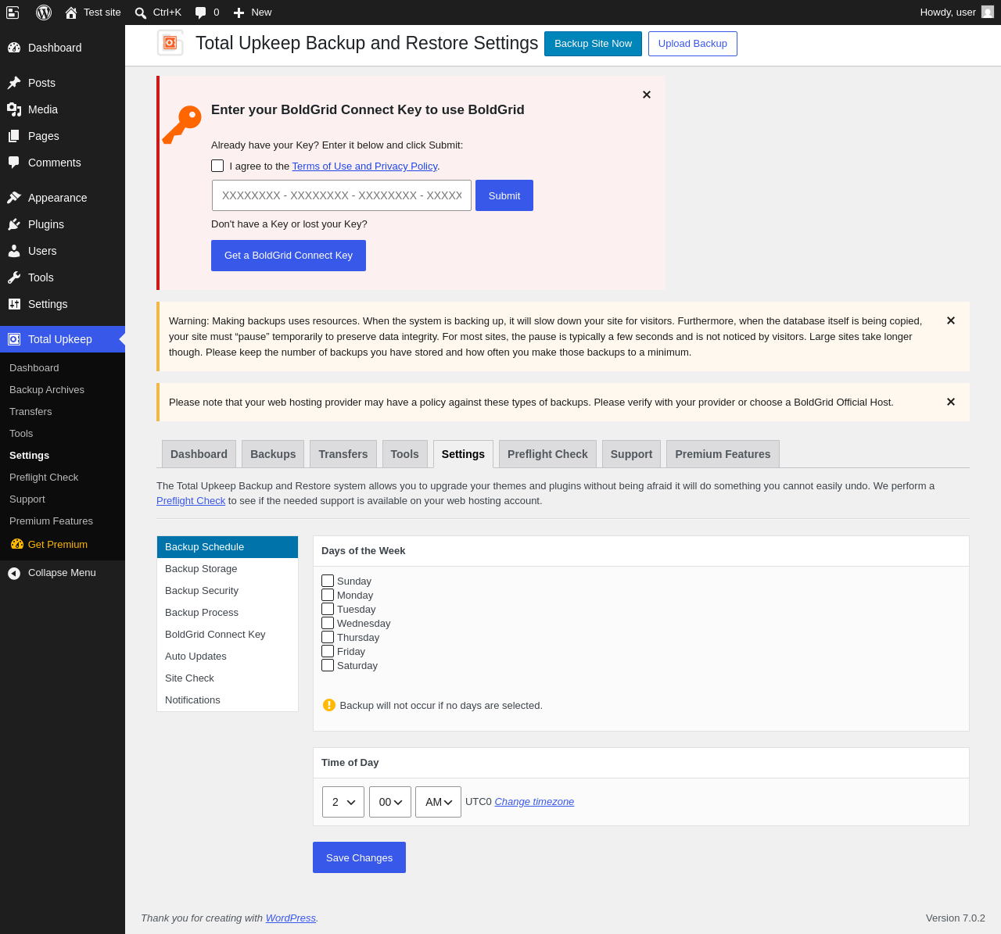Select Backup Storage settings section
The image size is (1001, 934).
(x=228, y=569)
